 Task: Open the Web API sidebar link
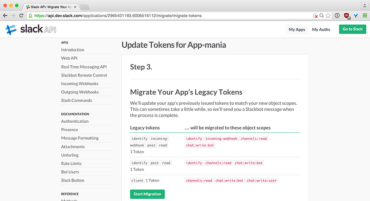point(69,58)
